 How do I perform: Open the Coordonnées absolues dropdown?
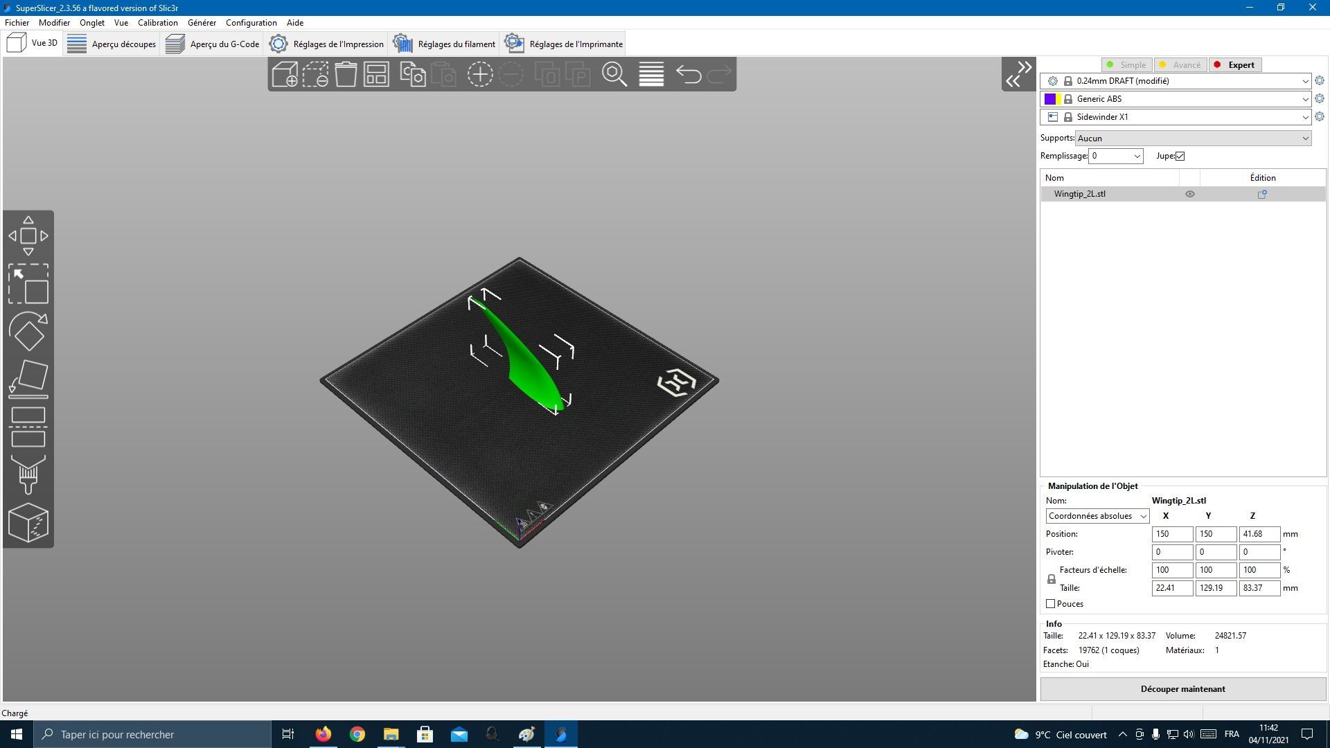1097,516
